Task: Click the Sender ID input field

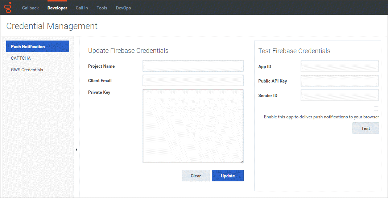Action: [340, 96]
